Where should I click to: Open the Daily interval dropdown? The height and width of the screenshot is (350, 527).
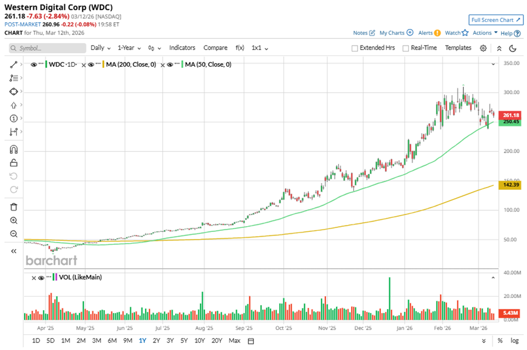point(100,48)
